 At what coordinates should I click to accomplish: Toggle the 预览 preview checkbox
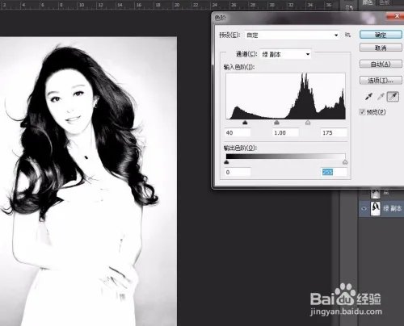click(362, 112)
